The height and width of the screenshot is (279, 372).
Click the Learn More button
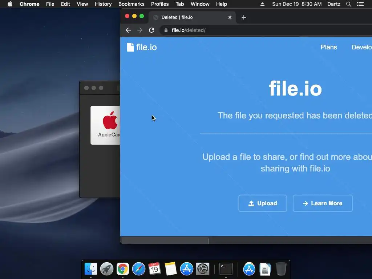pyautogui.click(x=323, y=203)
